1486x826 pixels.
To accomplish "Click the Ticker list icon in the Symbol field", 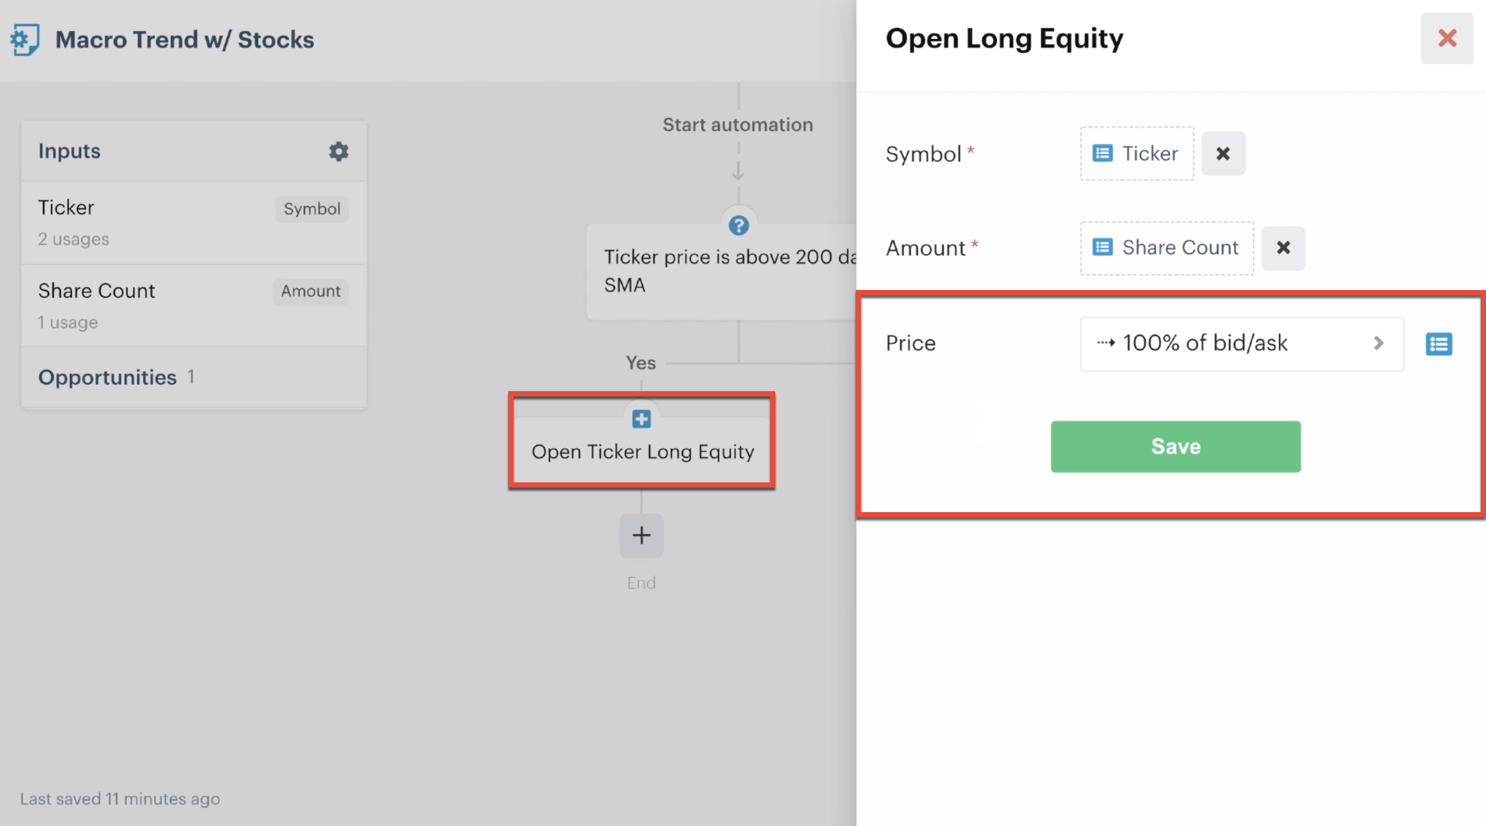I will (x=1102, y=153).
